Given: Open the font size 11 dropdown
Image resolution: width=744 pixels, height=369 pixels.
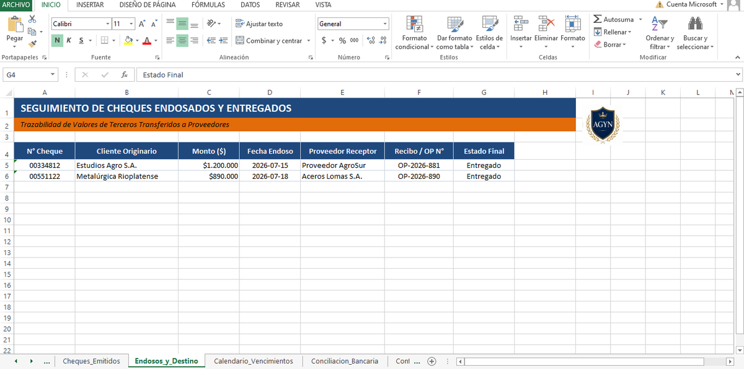Looking at the screenshot, I should click(x=131, y=24).
